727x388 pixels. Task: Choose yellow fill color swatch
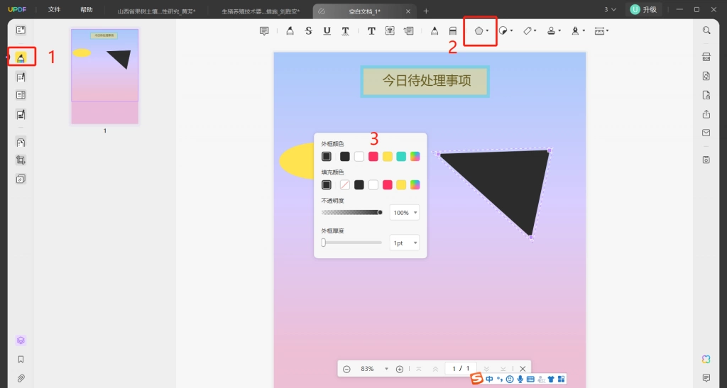401,184
